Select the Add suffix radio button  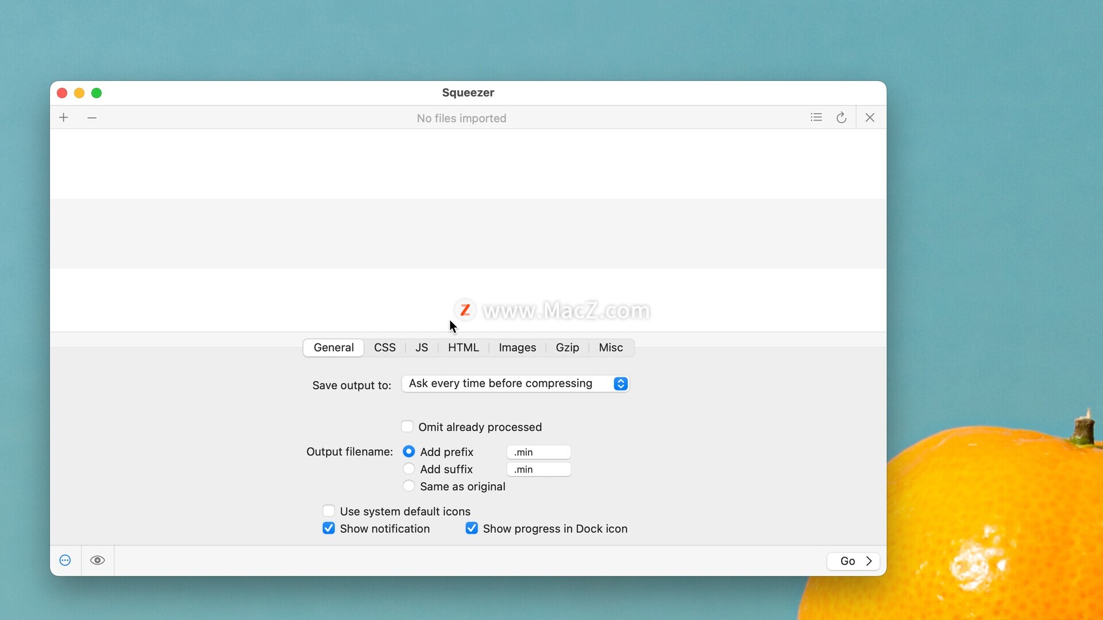pyautogui.click(x=409, y=469)
